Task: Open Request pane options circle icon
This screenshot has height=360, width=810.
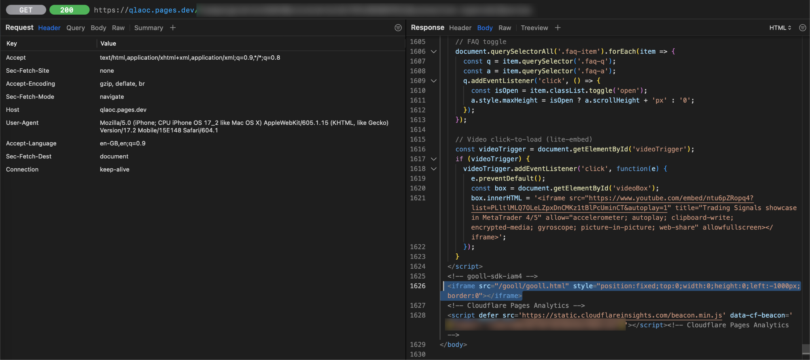Action: [398, 28]
